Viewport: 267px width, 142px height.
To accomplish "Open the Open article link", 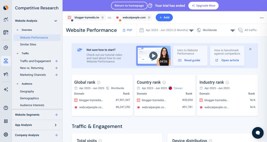I will [227, 60].
